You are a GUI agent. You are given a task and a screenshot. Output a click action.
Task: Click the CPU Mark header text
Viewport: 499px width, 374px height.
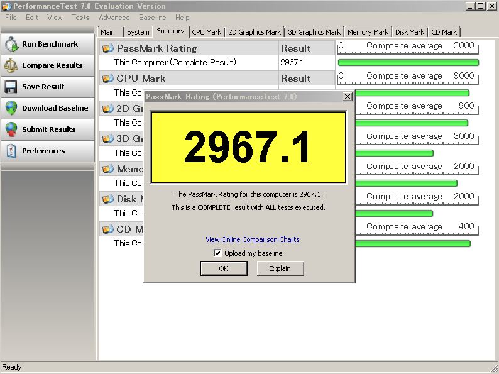(x=141, y=79)
